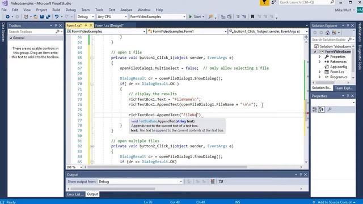
Task: Open the File menu
Action: click(x=4, y=10)
